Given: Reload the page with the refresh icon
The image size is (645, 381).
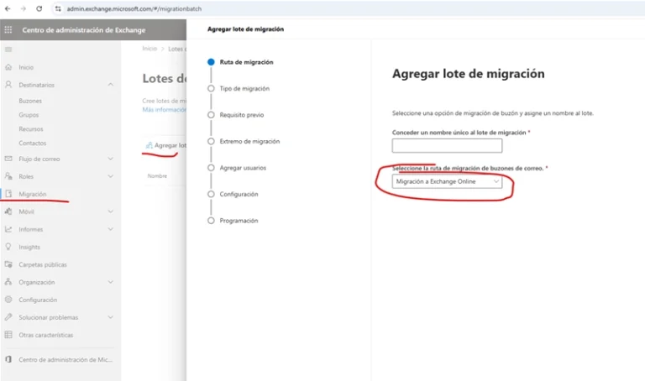Looking at the screenshot, I should (x=39, y=8).
